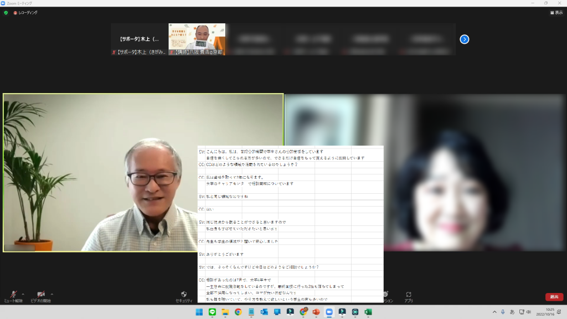Open Excel from the taskbar

tap(368, 312)
